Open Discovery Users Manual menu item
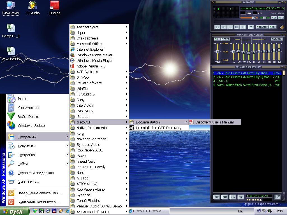The height and width of the screenshot is (215, 287). coord(214,122)
